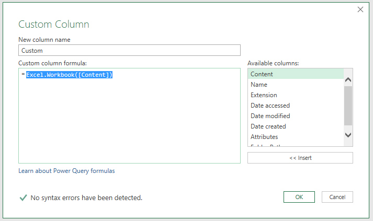The width and height of the screenshot is (373, 221).
Task: Close the Custom Column dialog
Action: click(x=360, y=9)
